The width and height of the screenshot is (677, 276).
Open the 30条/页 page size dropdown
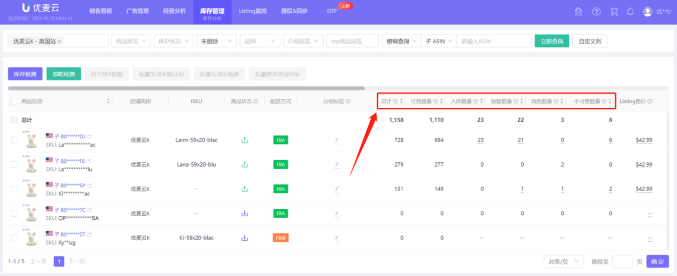tap(565, 262)
